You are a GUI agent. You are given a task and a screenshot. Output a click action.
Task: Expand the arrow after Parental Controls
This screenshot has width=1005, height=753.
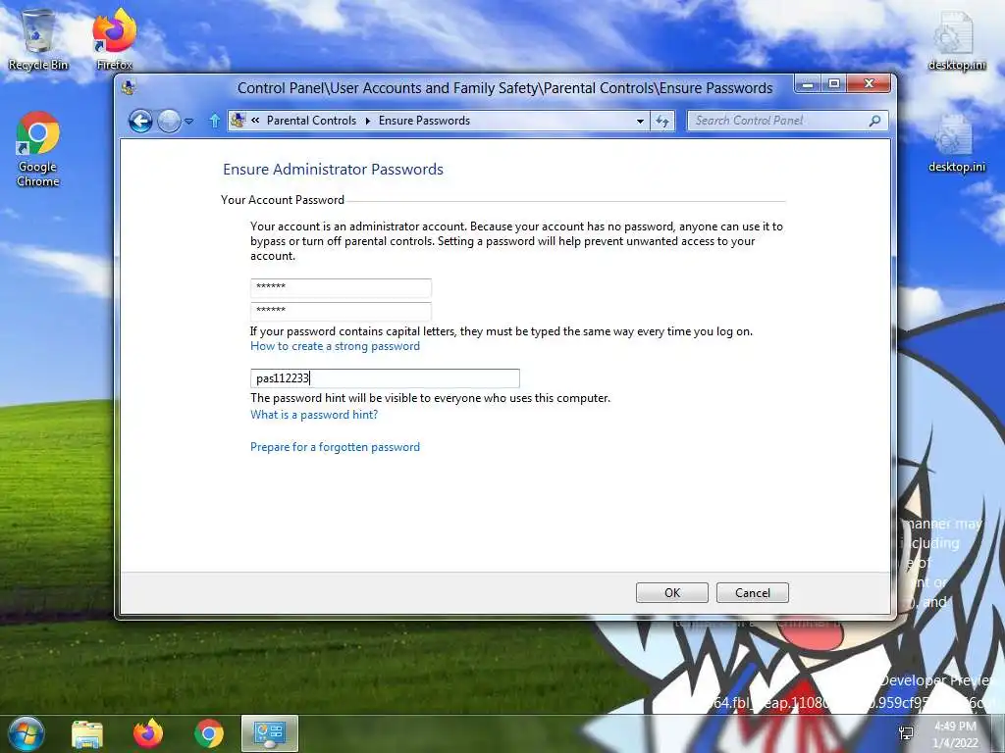(368, 121)
